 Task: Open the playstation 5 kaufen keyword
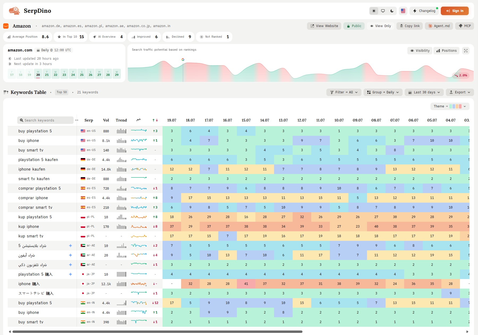point(38,160)
